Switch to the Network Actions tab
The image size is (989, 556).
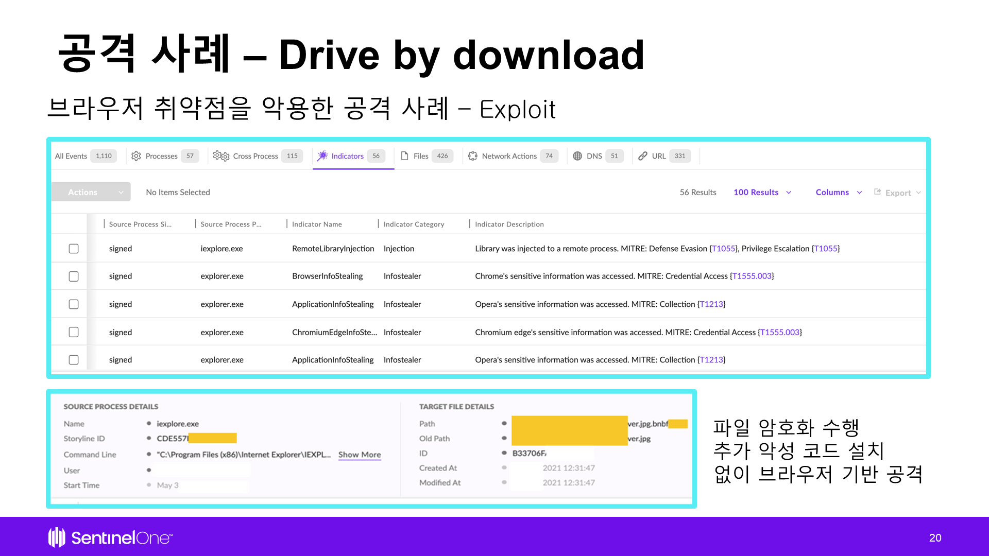(x=509, y=156)
